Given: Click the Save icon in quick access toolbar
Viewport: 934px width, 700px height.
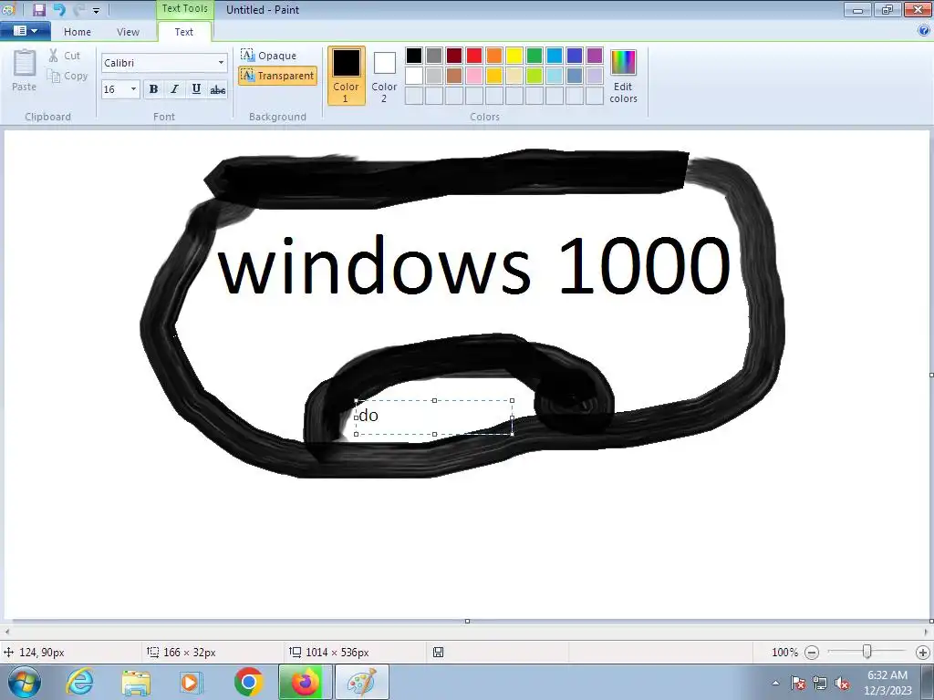Looking at the screenshot, I should (38, 9).
